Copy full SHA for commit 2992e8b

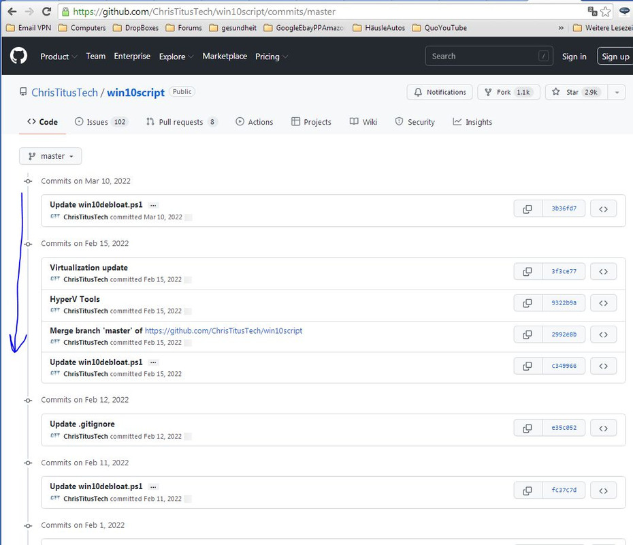[x=527, y=334]
